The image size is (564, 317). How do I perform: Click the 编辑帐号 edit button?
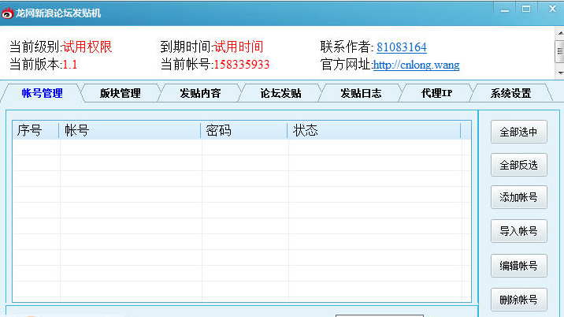(x=518, y=266)
